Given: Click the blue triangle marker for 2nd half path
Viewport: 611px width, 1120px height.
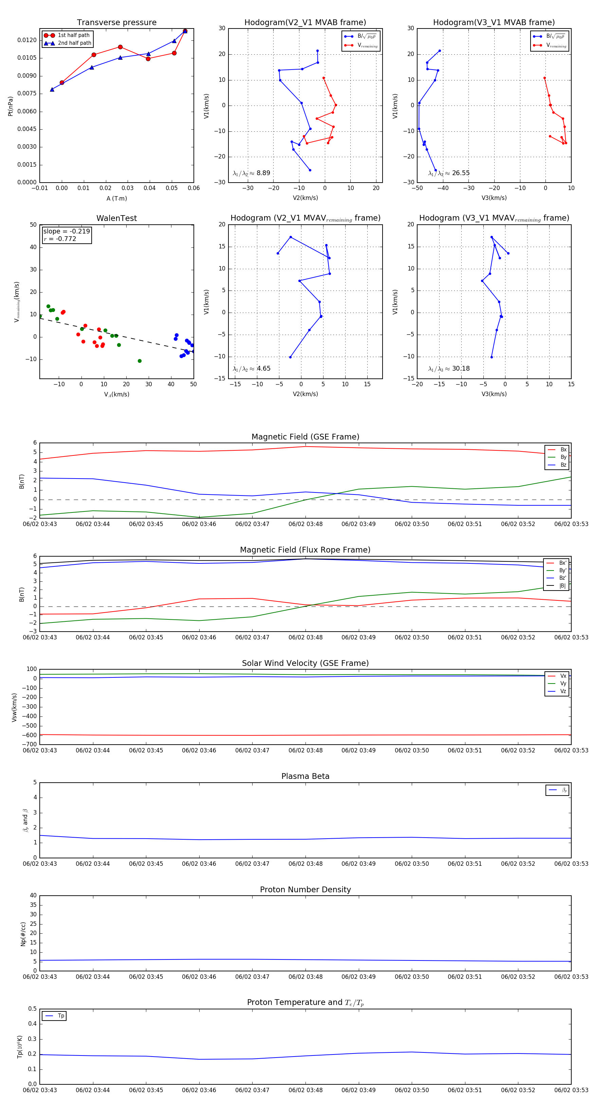Looking at the screenshot, I should click(49, 43).
